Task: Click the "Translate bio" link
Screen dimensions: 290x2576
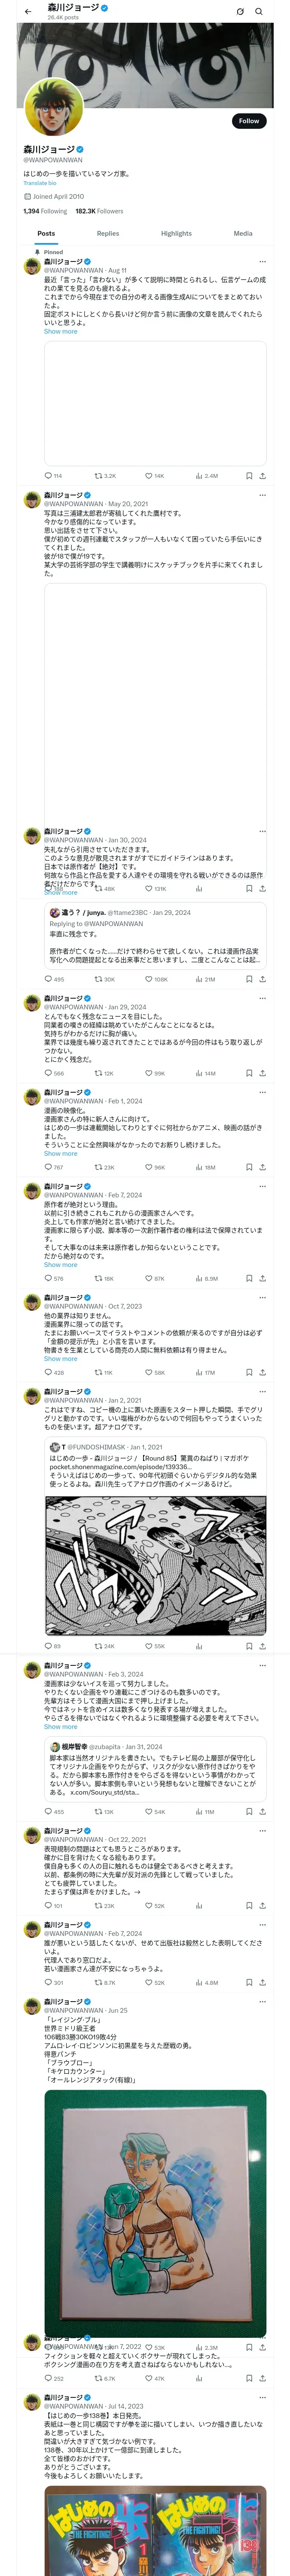Action: click(x=40, y=183)
